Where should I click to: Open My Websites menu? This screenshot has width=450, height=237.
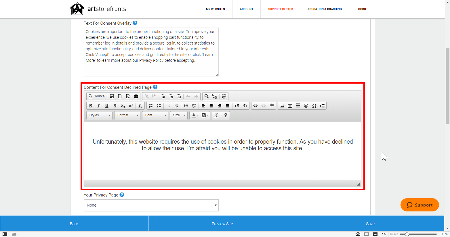pyautogui.click(x=216, y=9)
